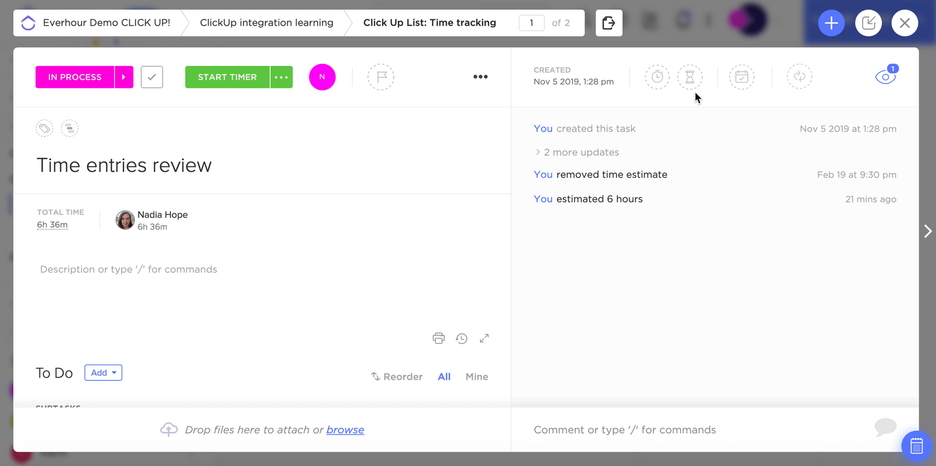The image size is (936, 466).
Task: Open status dropdown arrow next to In Process
Action: point(123,77)
